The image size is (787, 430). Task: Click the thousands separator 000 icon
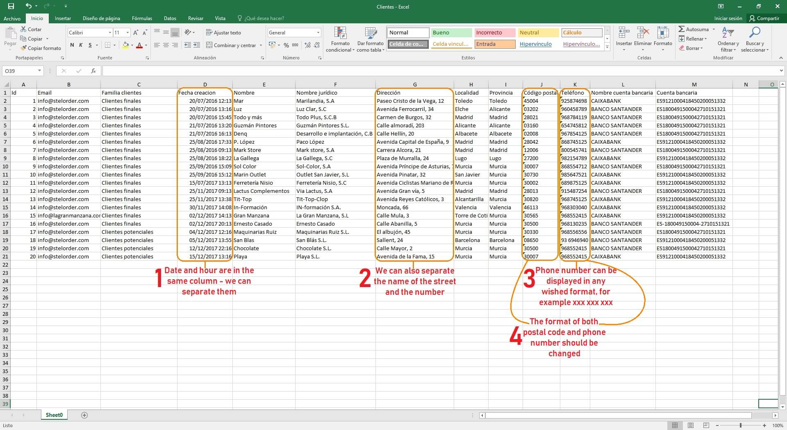[x=295, y=45]
